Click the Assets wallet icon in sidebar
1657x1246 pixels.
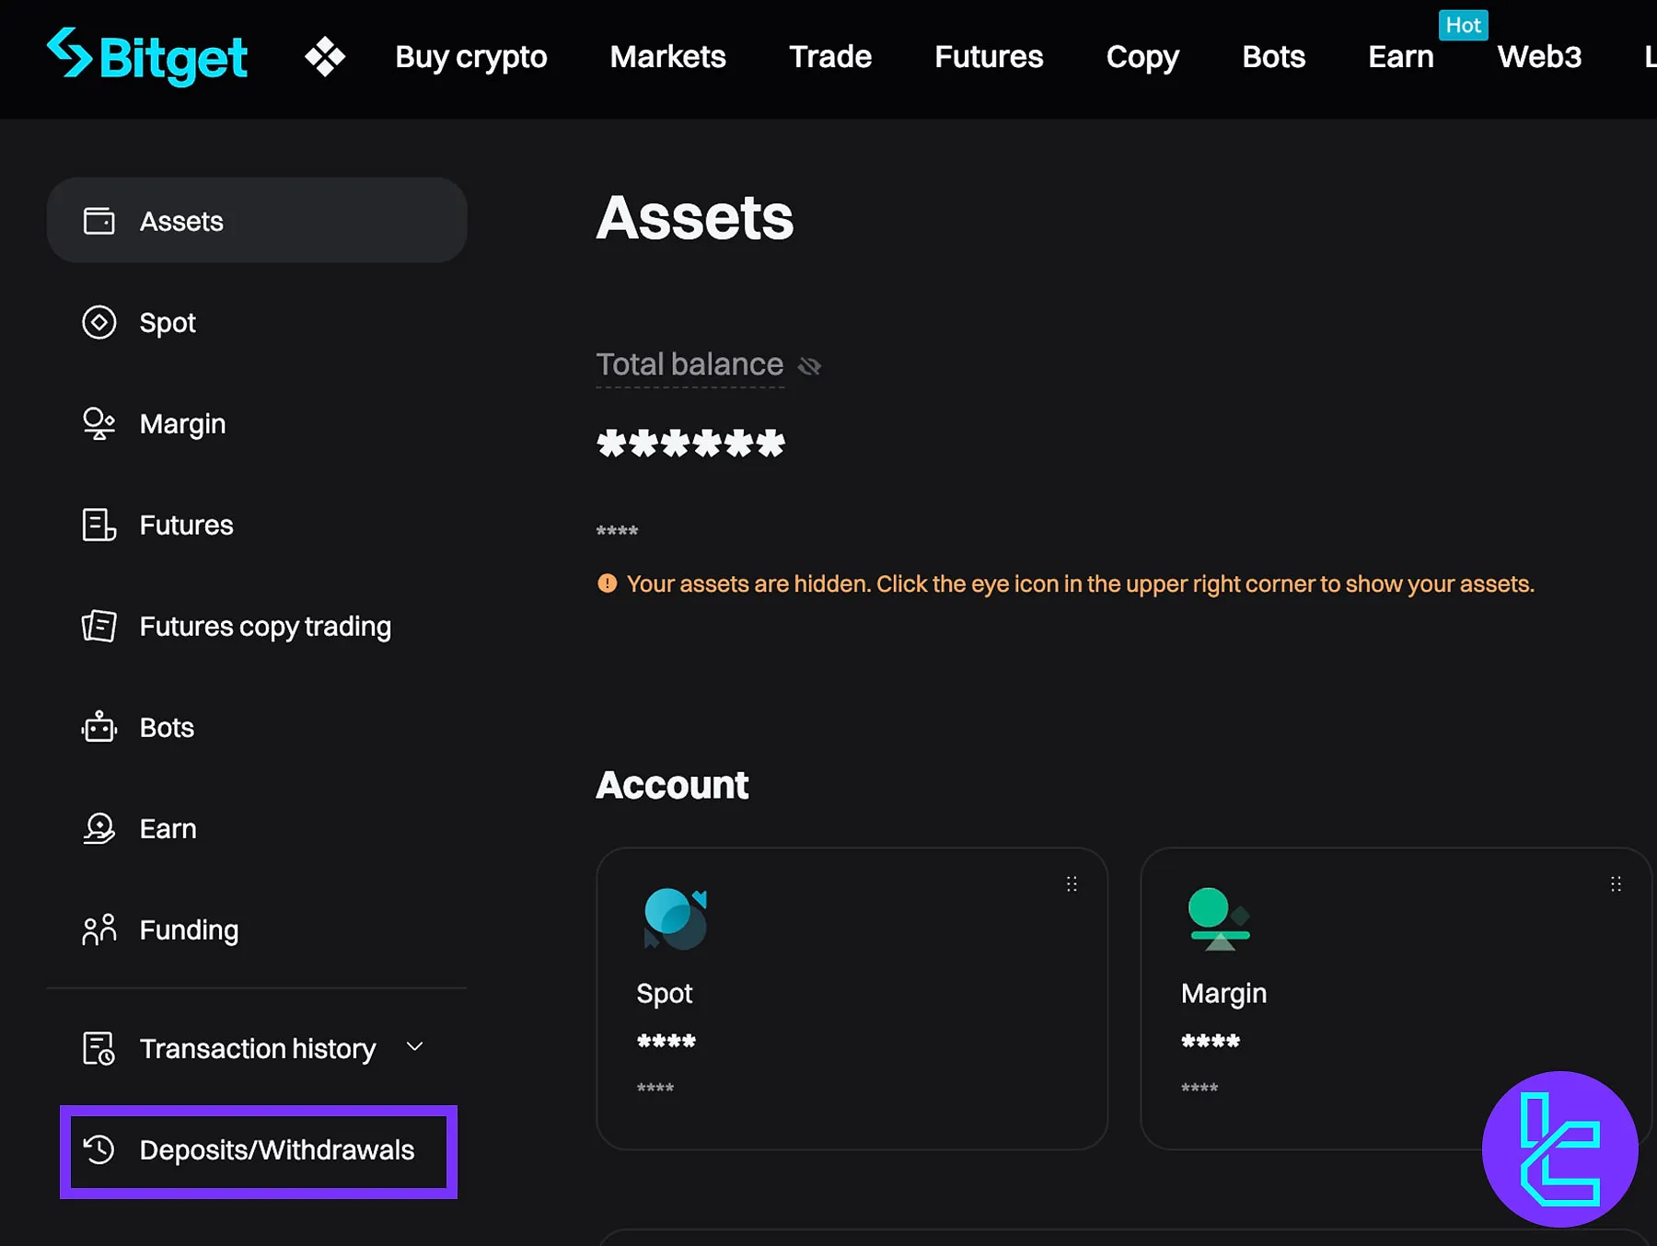[99, 221]
